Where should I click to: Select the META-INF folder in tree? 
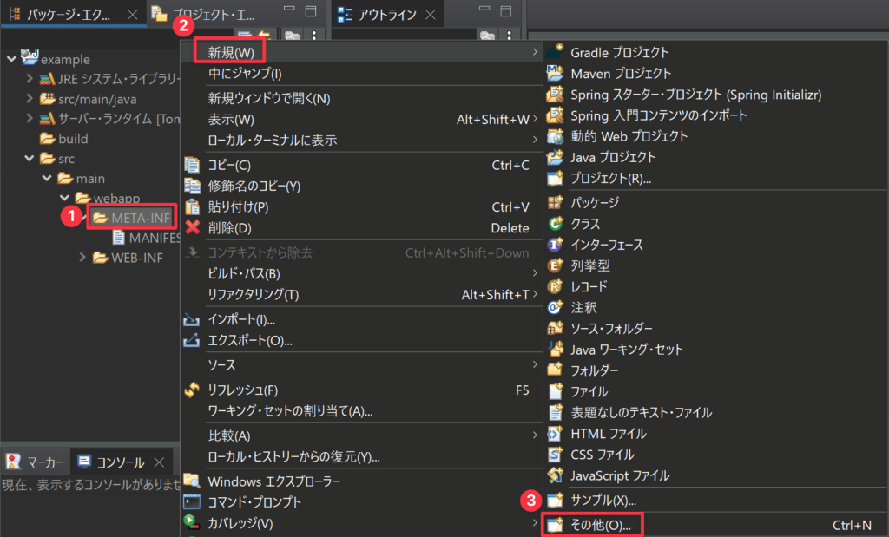pyautogui.click(x=140, y=217)
